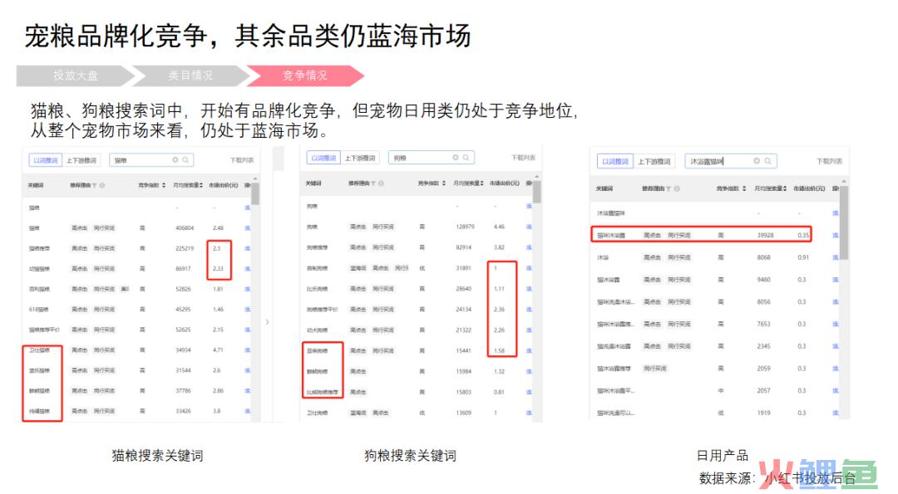Click scrollbar thumb in dog food panel
Screen dimensions: 898x494
pos(536,192)
